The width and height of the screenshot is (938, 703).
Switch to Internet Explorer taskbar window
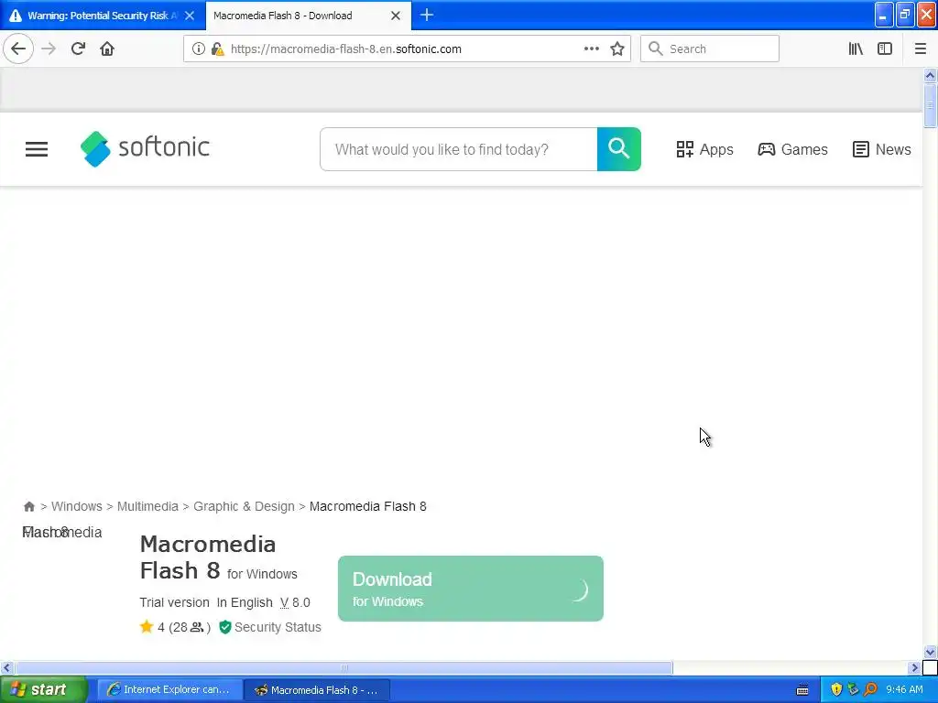pos(169,690)
